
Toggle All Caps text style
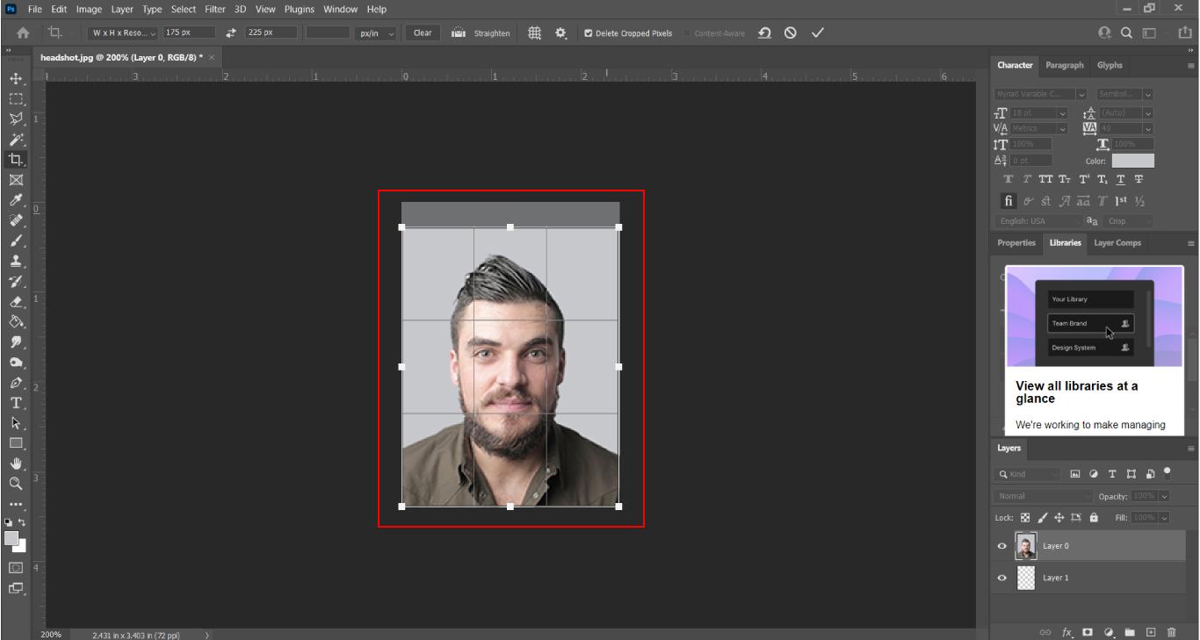coord(1045,179)
